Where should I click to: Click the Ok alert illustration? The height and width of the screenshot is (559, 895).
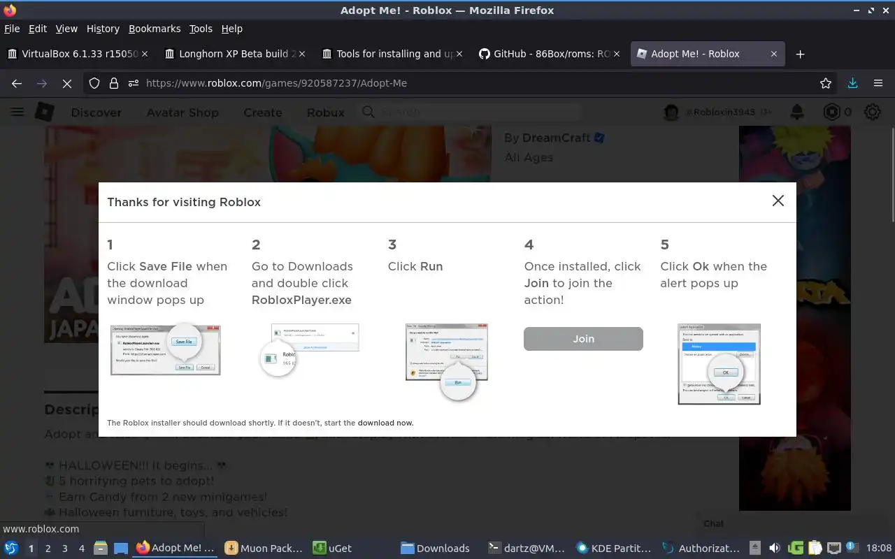(719, 364)
